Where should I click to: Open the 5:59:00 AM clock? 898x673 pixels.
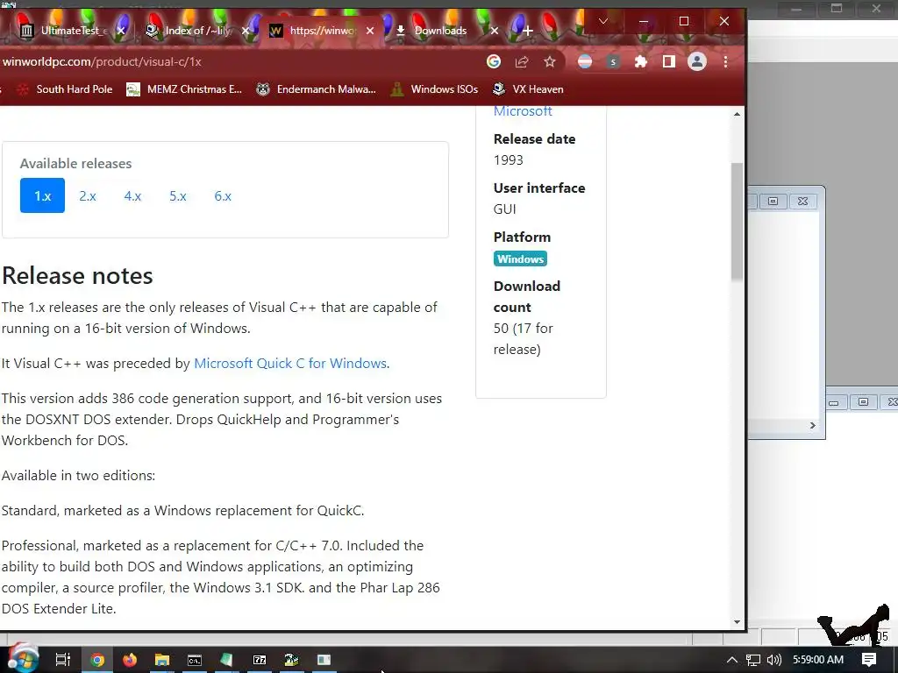pos(818,660)
